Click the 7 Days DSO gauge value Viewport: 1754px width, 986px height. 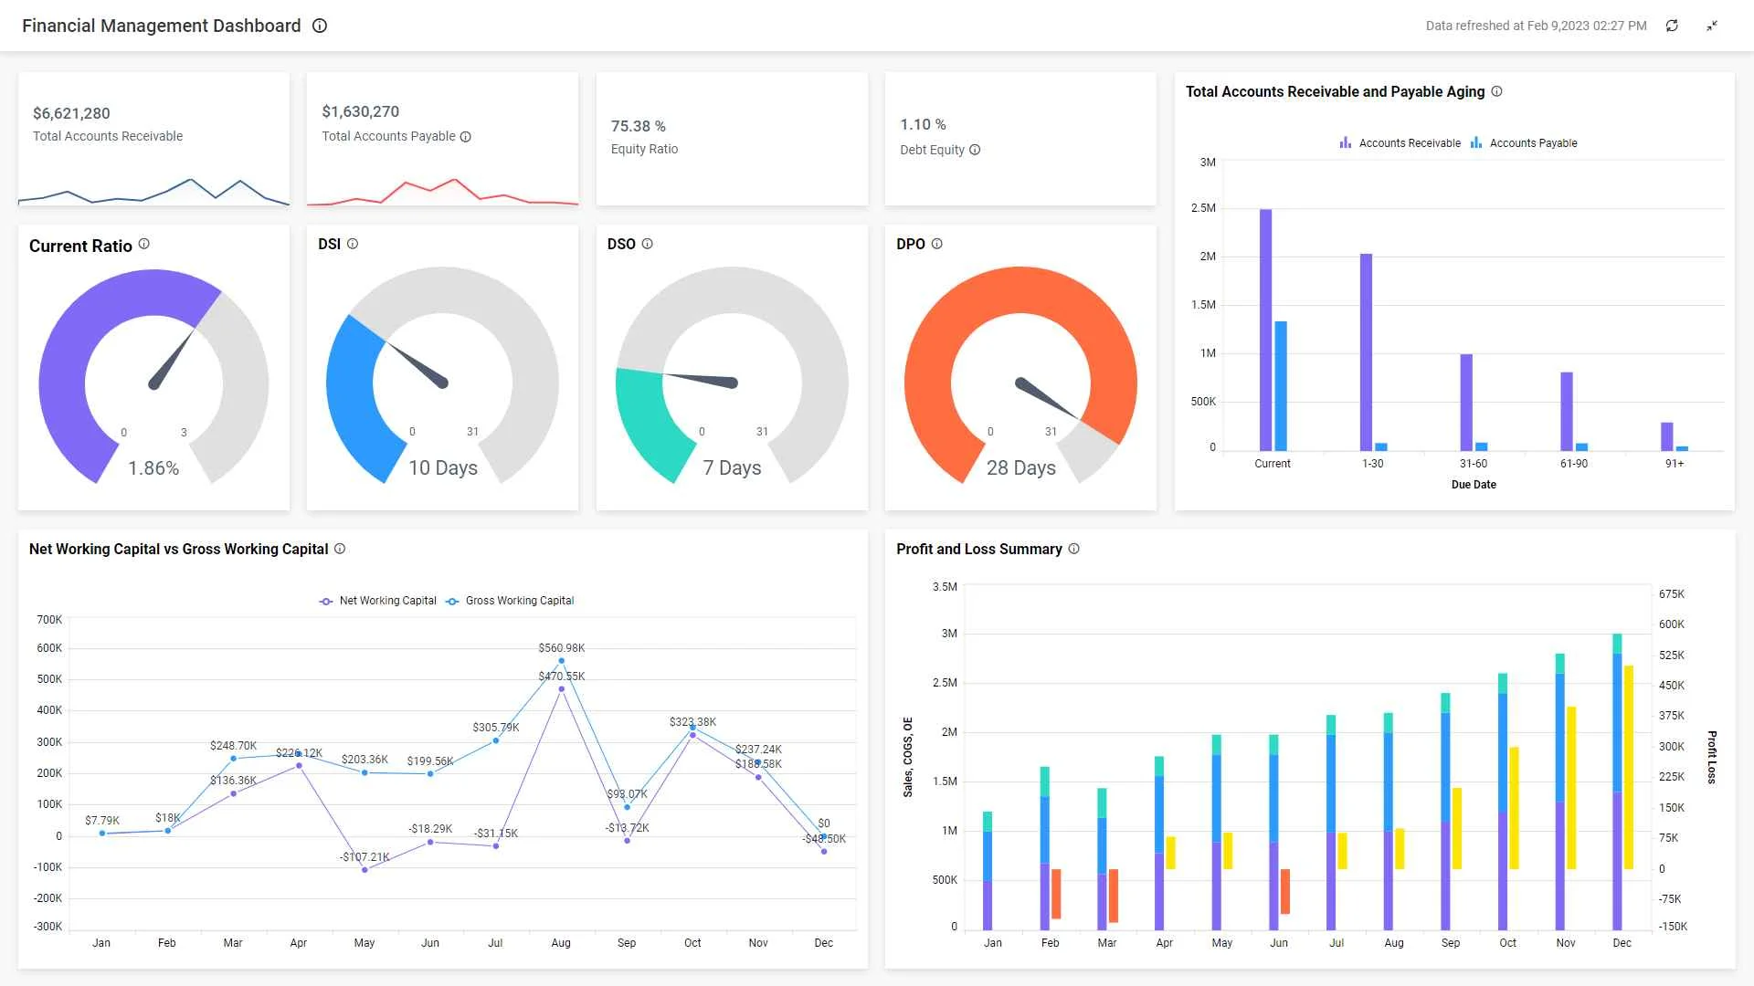(x=732, y=467)
